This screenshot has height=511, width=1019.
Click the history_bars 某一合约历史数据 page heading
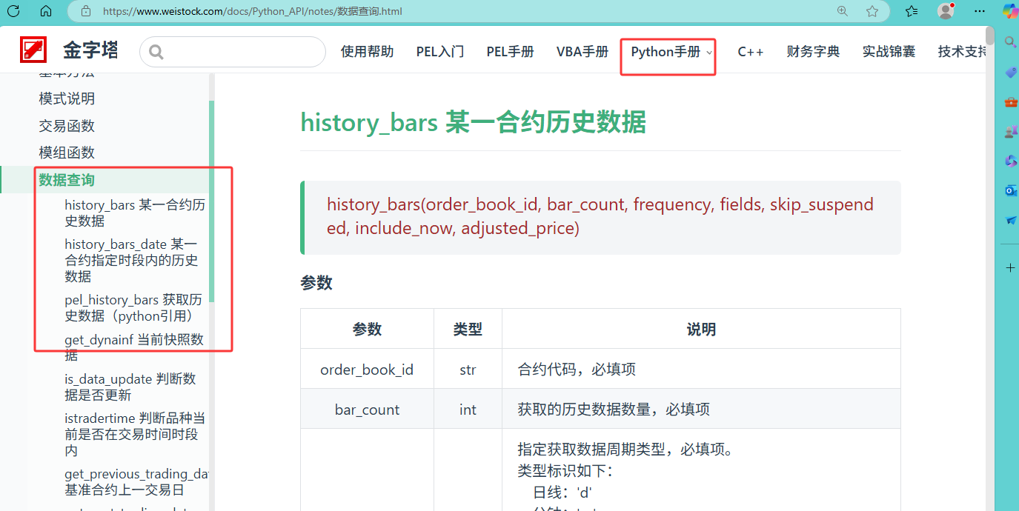click(x=473, y=122)
